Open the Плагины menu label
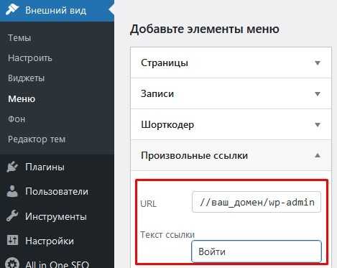 [x=45, y=167]
